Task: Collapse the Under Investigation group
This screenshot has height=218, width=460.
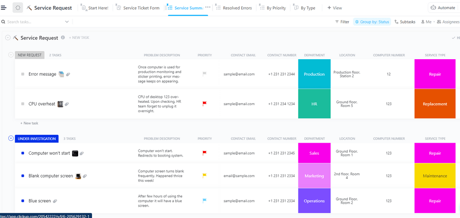Action: click(11, 138)
